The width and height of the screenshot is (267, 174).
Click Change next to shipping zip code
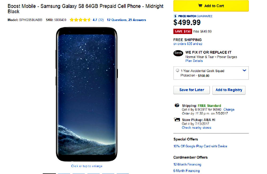pyautogui.click(x=229, y=110)
